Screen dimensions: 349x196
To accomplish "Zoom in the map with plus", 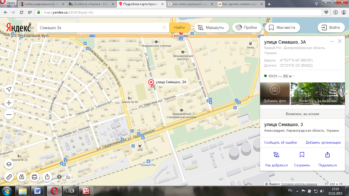I will tap(9, 103).
